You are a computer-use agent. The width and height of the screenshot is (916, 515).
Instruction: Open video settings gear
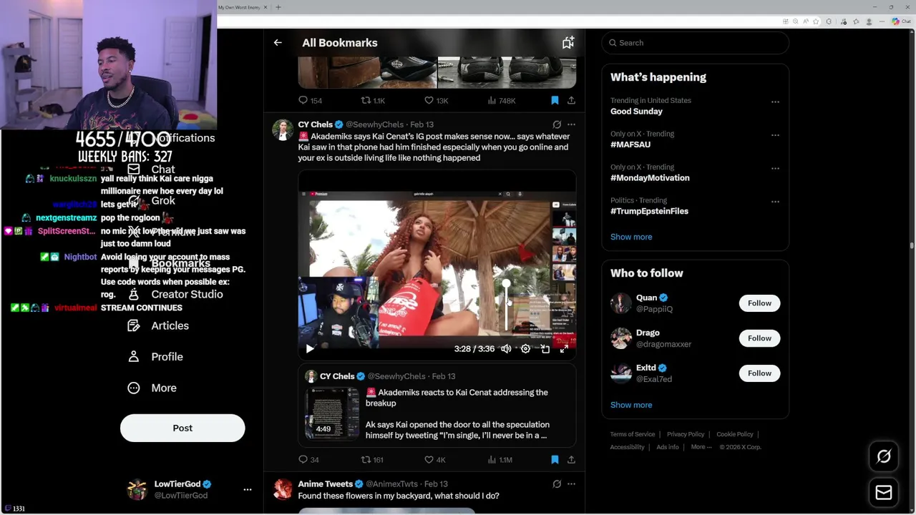525,349
